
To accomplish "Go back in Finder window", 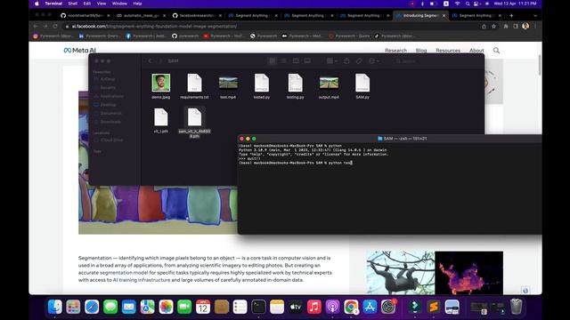I will click(x=150, y=61).
